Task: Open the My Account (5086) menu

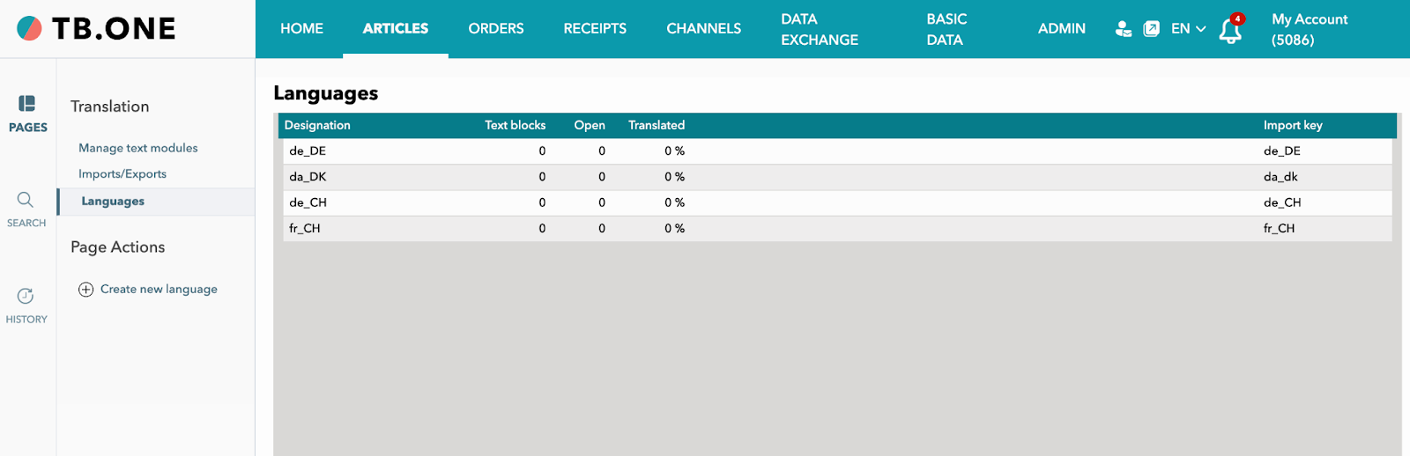Action: [x=1309, y=29]
